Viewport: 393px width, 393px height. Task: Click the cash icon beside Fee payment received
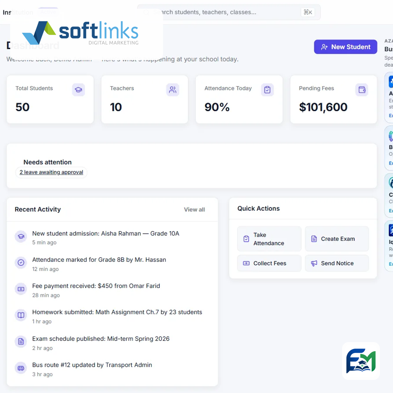pos(21,289)
